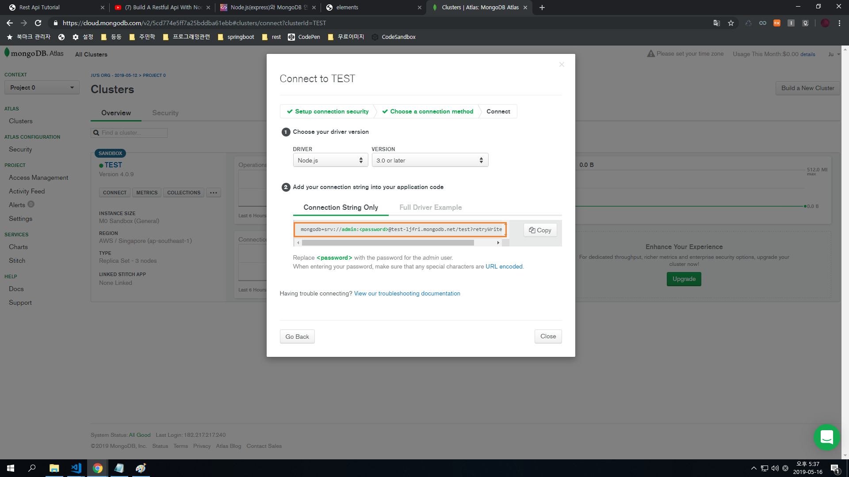Open Docs in the Help section
The height and width of the screenshot is (477, 849).
16,289
